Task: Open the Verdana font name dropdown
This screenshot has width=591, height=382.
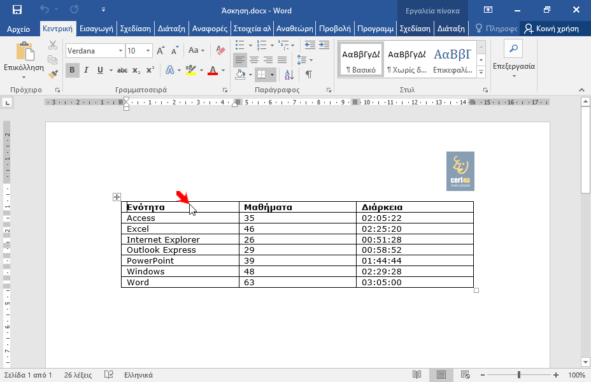Action: [x=120, y=51]
